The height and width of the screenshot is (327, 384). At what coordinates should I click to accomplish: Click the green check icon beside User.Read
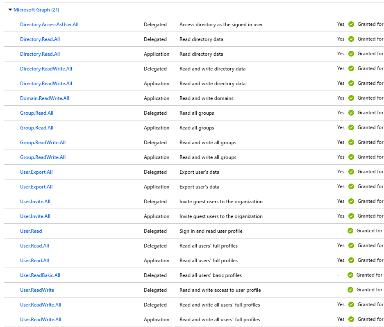(350, 231)
